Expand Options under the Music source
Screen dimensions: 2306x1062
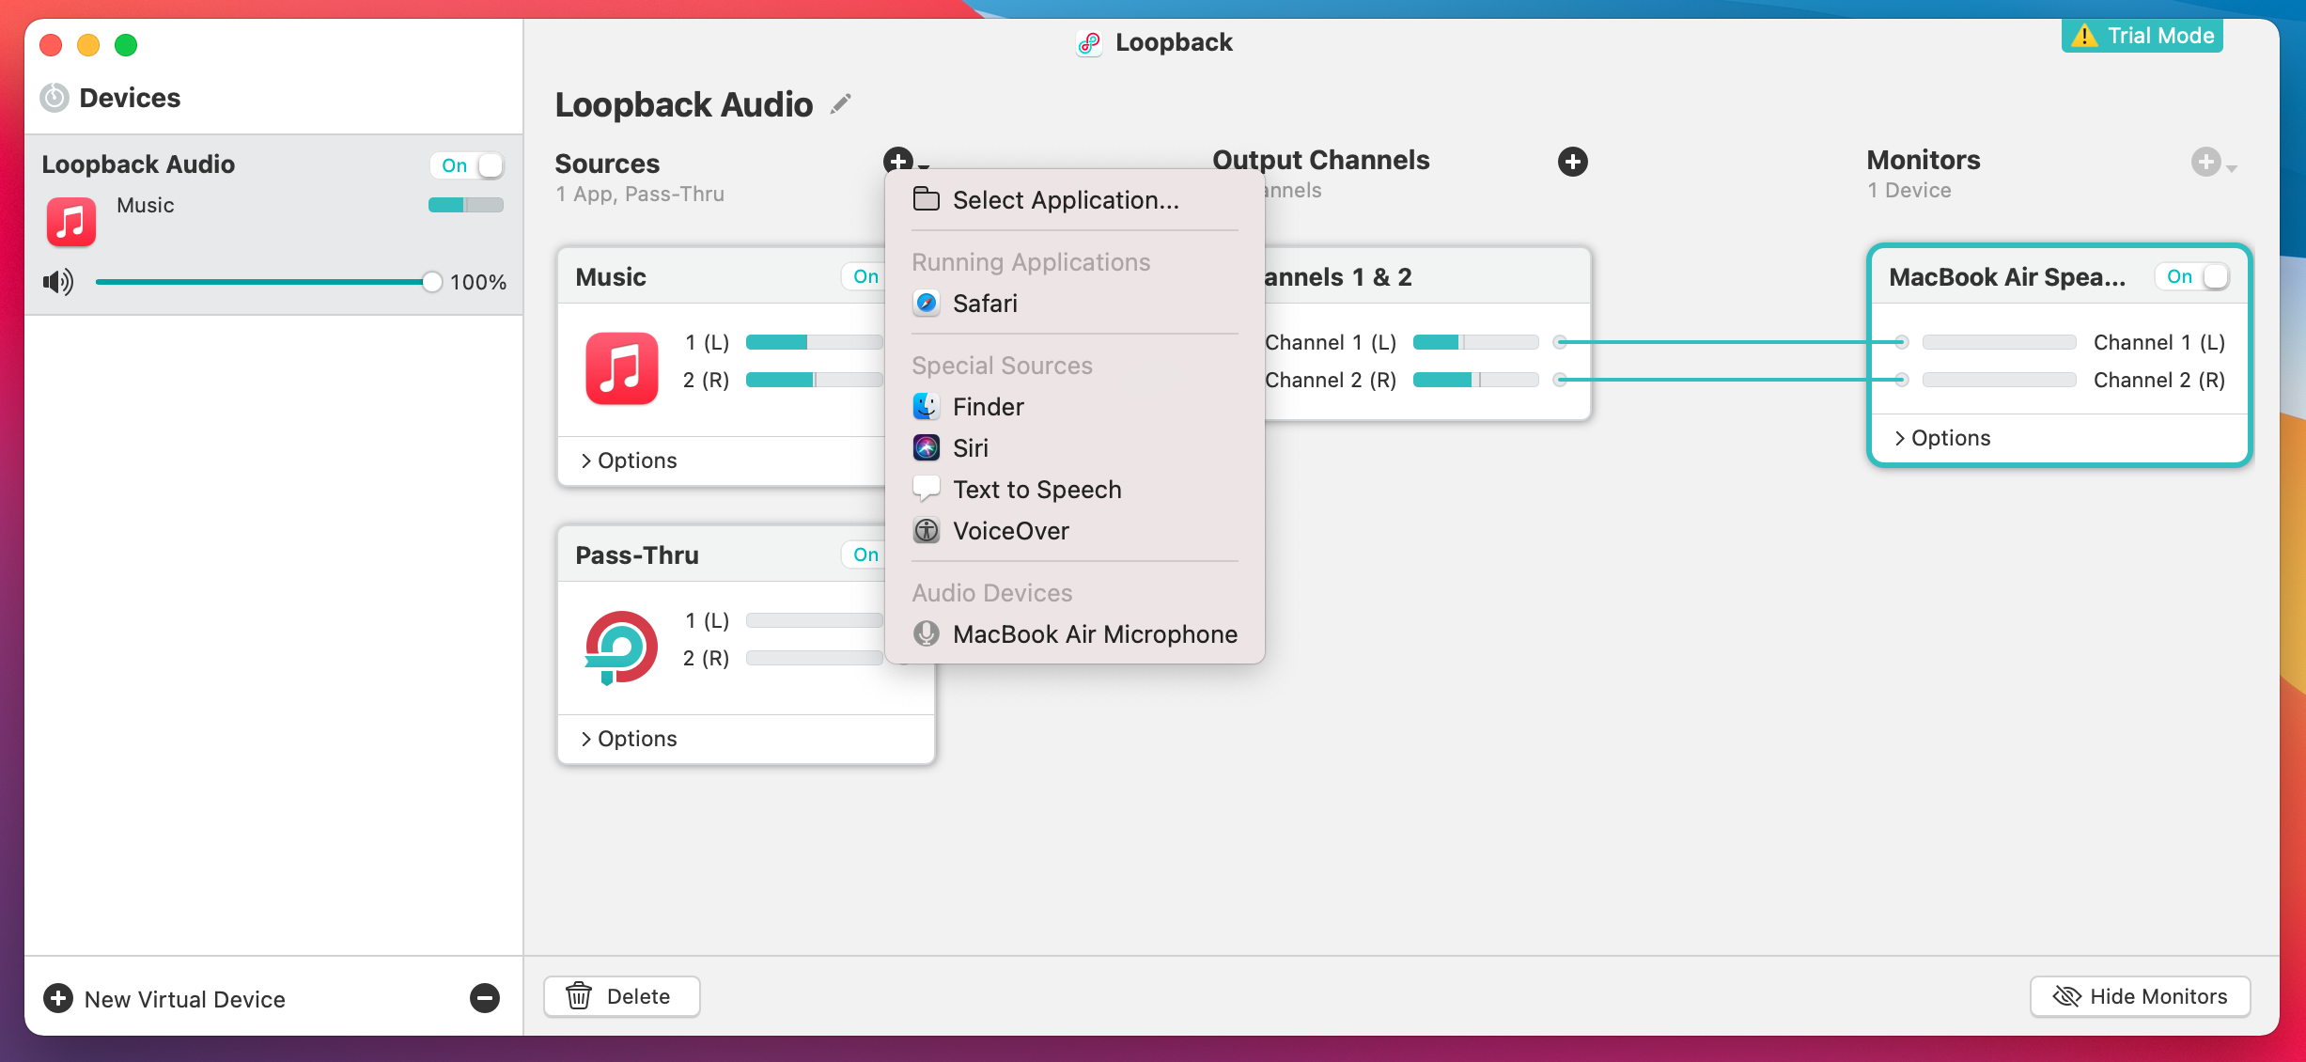coord(629,461)
